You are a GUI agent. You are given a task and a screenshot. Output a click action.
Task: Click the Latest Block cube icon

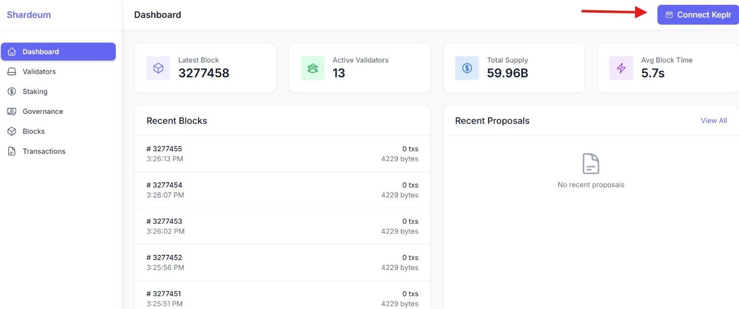(x=158, y=68)
